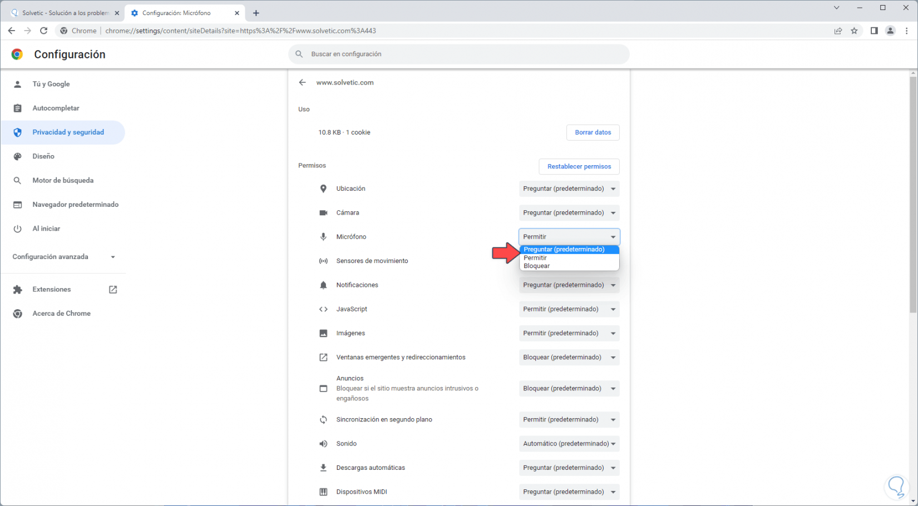Expand Configuración avanzada section
This screenshot has height=506, width=918.
[63, 257]
